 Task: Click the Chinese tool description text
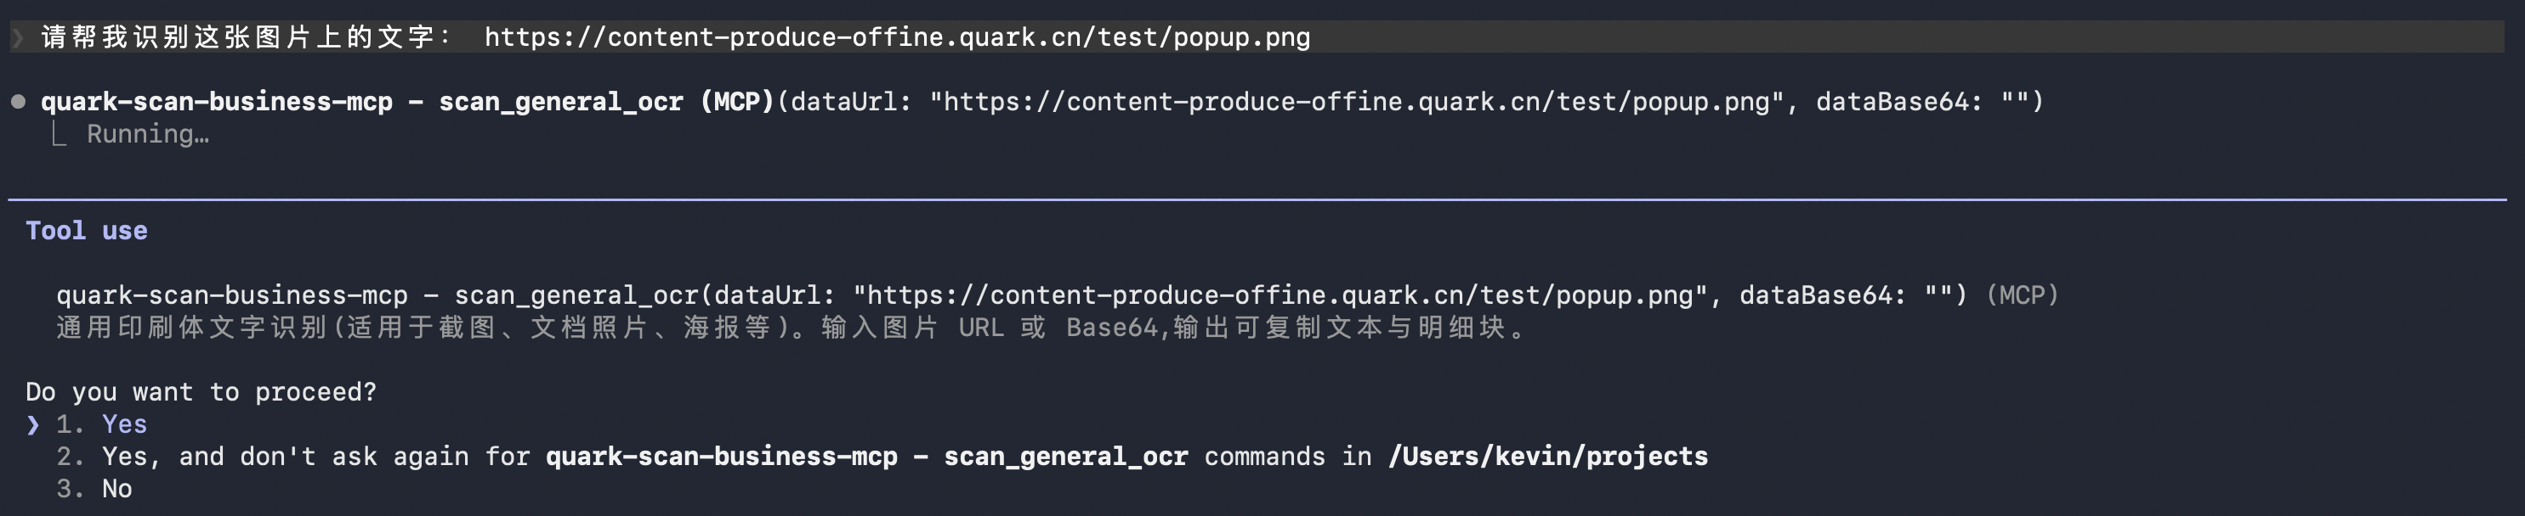point(792,327)
